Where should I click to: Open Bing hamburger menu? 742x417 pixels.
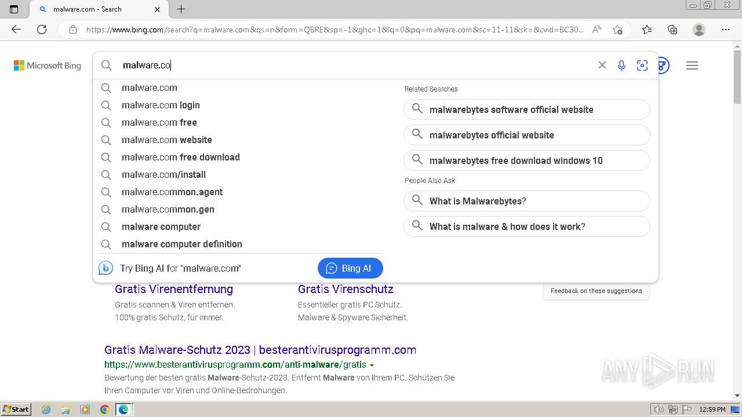692,65
